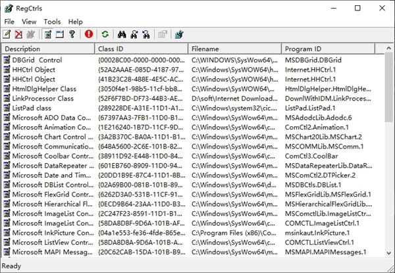Open the View menu
The image size is (395, 273).
[x=29, y=22]
